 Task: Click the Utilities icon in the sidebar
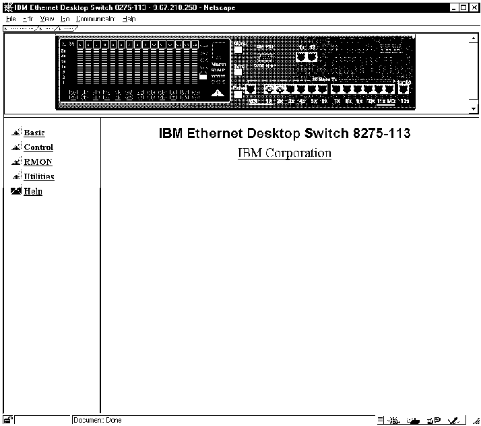pyautogui.click(x=16, y=176)
